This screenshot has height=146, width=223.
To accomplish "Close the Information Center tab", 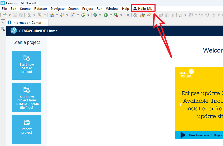I will pyautogui.click(x=45, y=22).
